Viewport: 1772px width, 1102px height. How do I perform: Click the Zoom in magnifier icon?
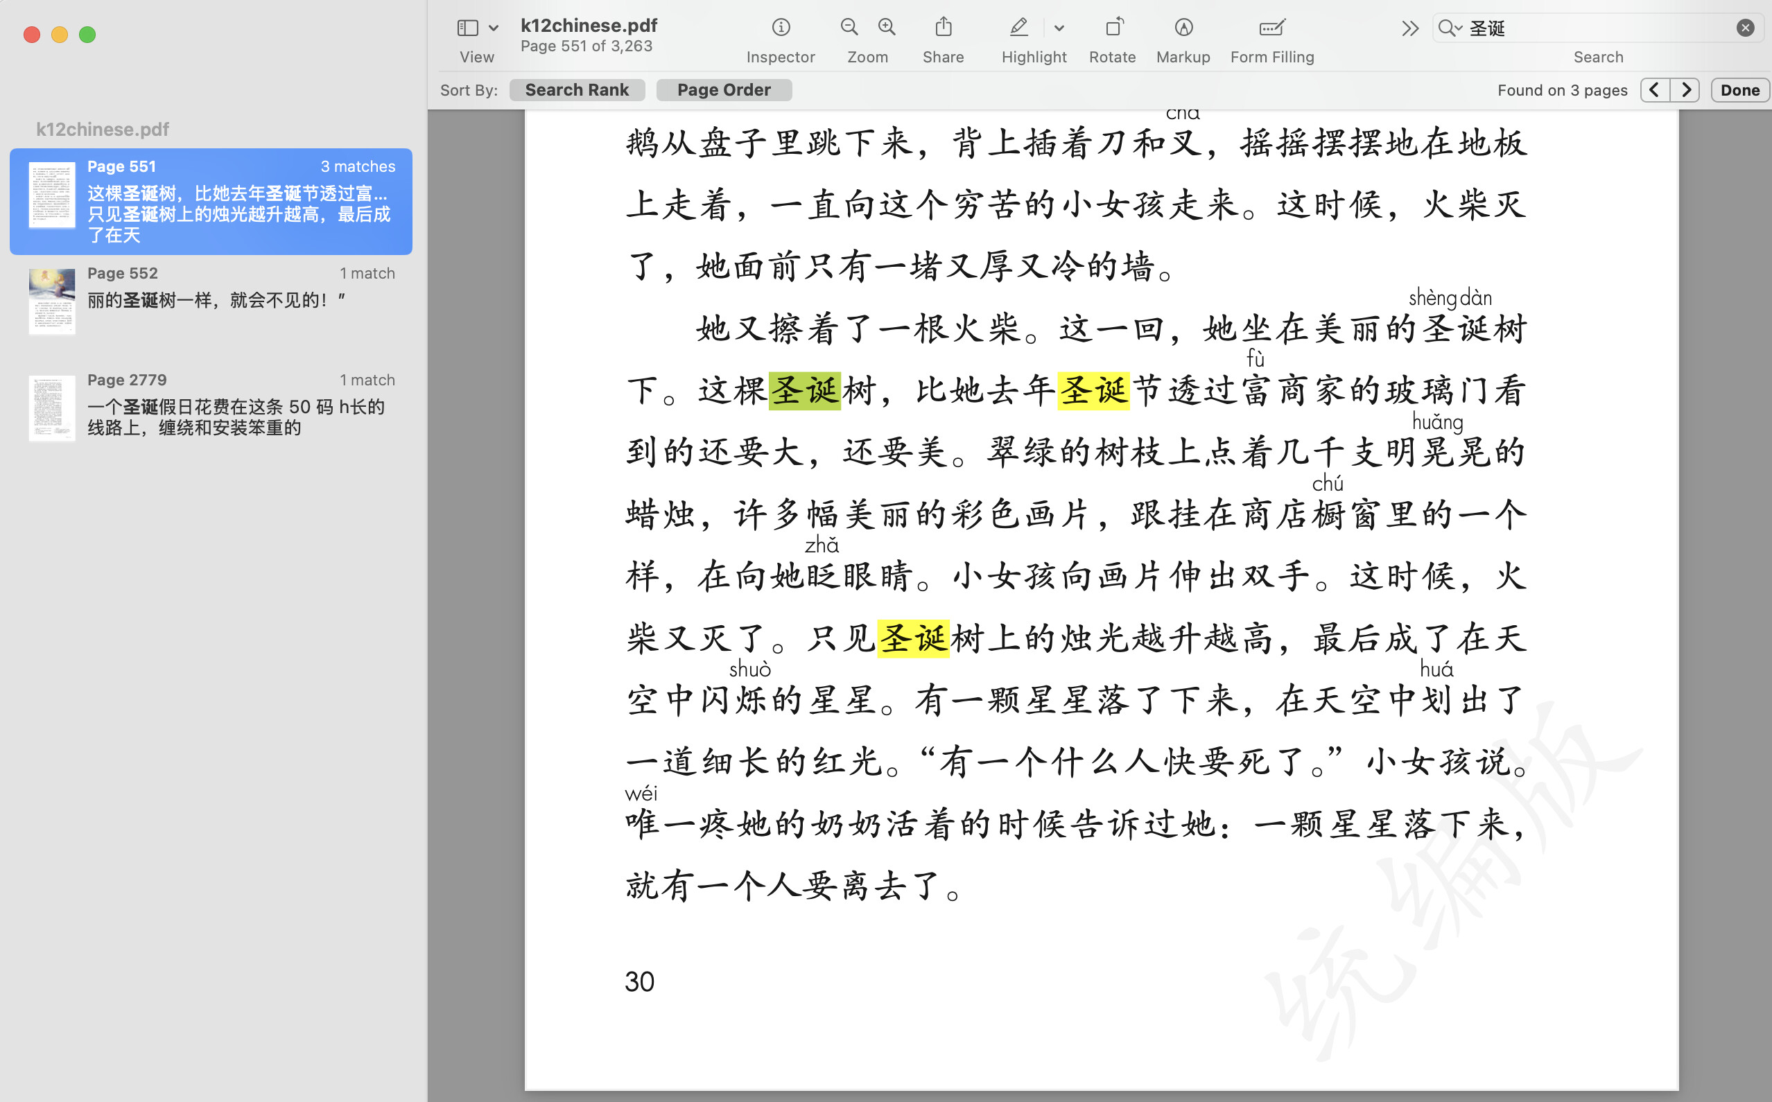pos(887,28)
